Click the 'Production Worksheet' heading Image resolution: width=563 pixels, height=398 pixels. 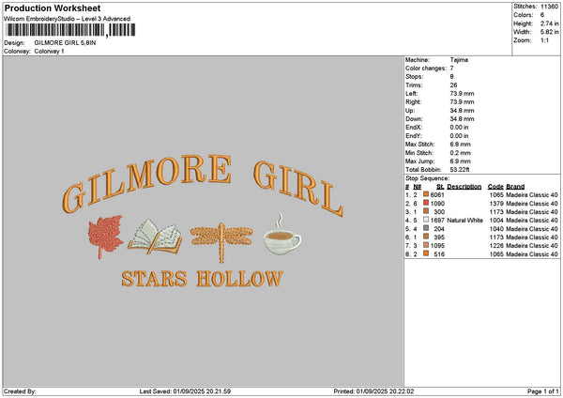pos(53,8)
